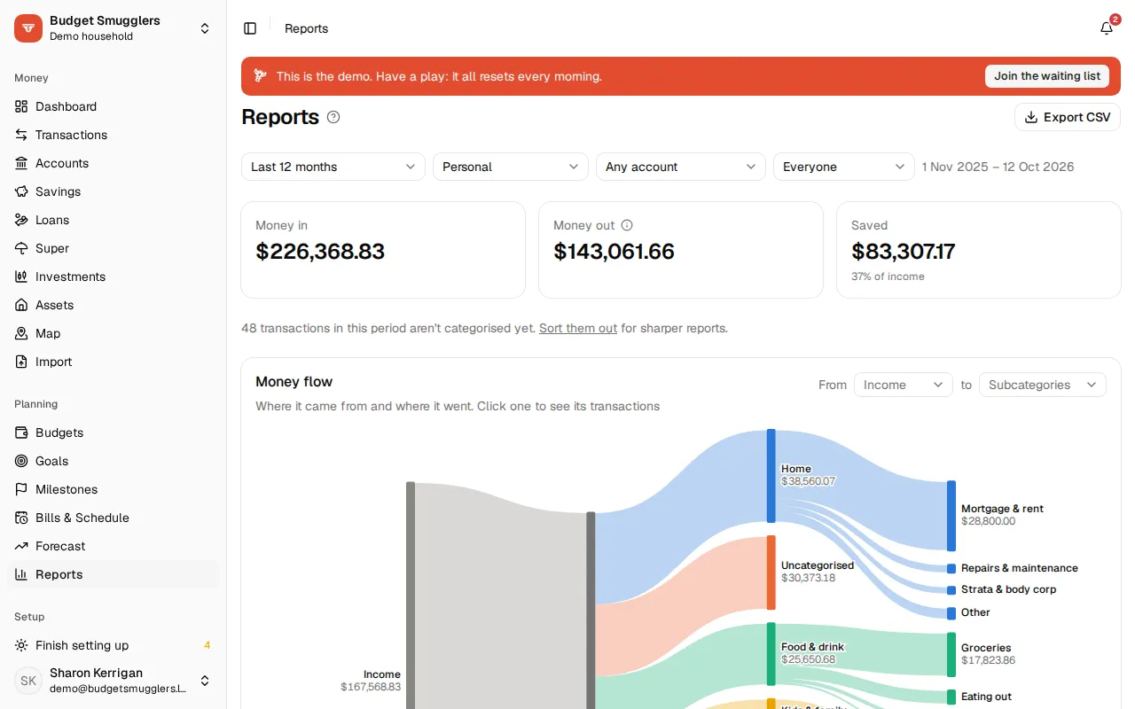Screen dimensions: 1135x709
Task: Open the Everyone person dropdown
Action: (844, 167)
